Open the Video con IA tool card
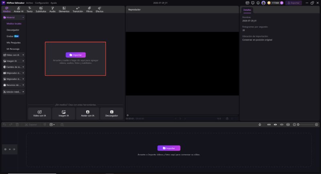The height and width of the screenshot is (174, 321). 39,113
